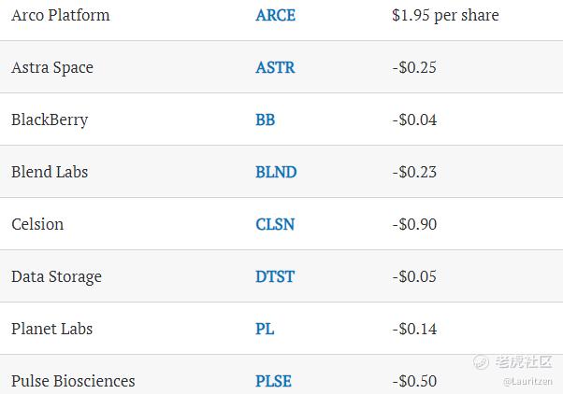Open the BLND ticker link
This screenshot has width=563, height=394.
pos(276,172)
